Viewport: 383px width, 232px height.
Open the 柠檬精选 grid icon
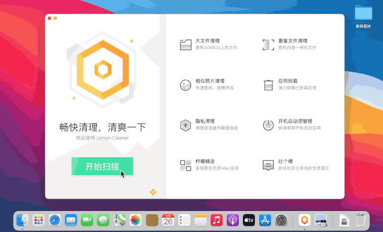186,166
